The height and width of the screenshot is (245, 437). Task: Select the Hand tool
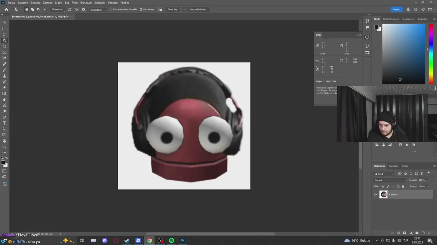[4, 141]
